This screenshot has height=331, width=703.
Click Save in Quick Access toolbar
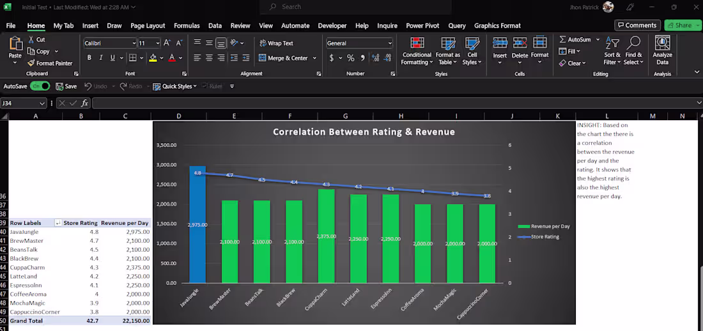pos(66,86)
